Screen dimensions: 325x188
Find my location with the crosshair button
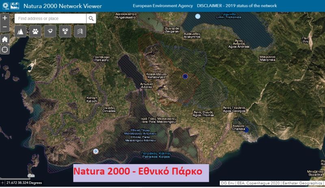5,50
